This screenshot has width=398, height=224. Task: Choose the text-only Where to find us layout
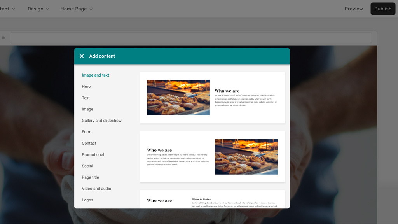[212, 200]
